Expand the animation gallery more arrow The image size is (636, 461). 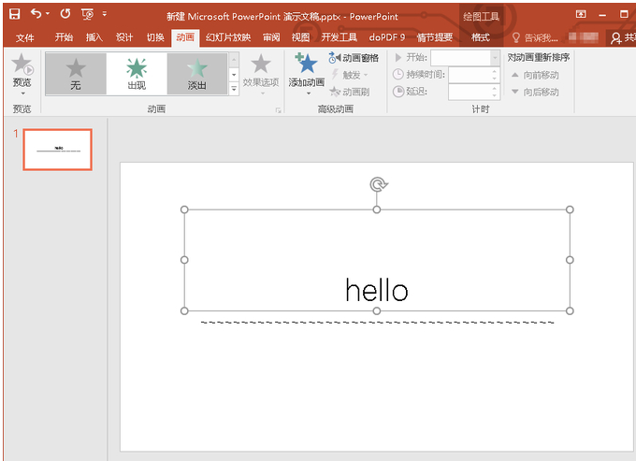pyautogui.click(x=234, y=89)
